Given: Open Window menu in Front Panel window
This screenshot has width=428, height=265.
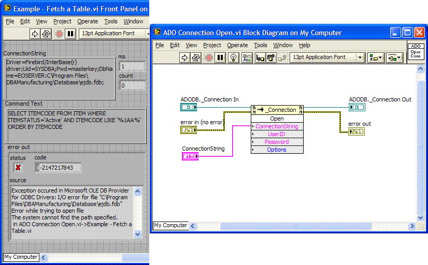Looking at the screenshot, I should 133,21.
